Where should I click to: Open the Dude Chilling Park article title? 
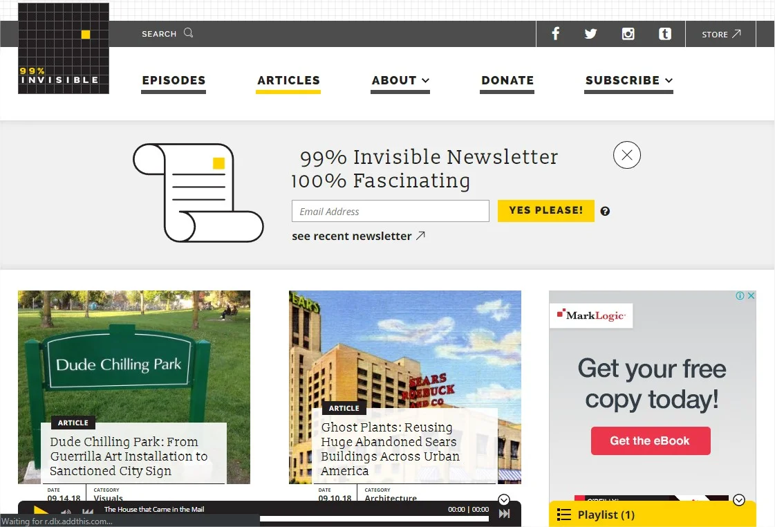pyautogui.click(x=129, y=456)
